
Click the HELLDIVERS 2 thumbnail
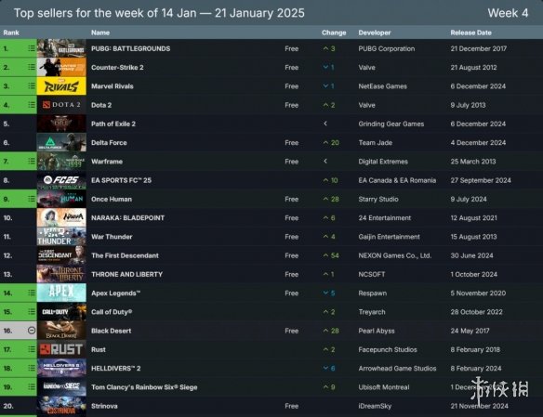[61, 368]
